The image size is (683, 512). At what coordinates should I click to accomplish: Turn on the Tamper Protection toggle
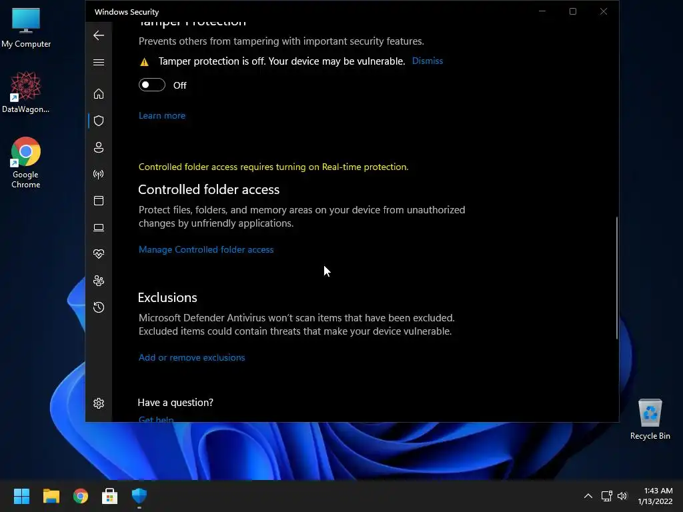coord(152,85)
